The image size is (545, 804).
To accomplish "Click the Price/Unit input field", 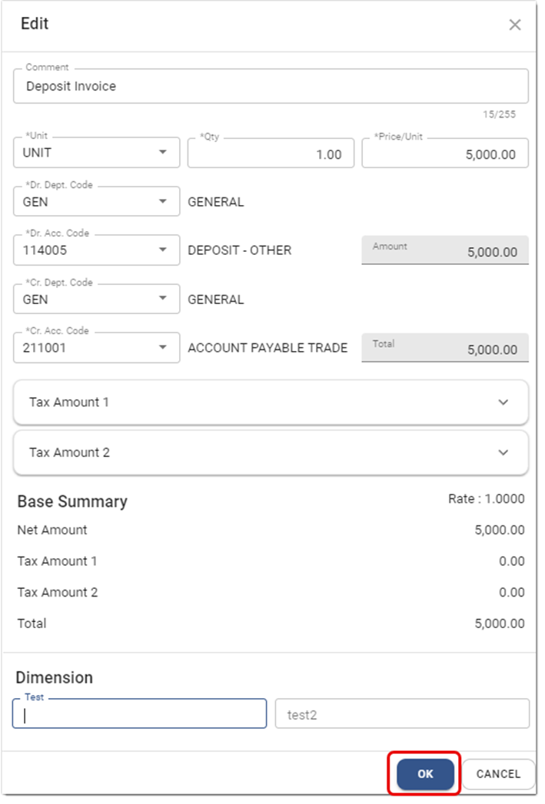I will pos(445,154).
